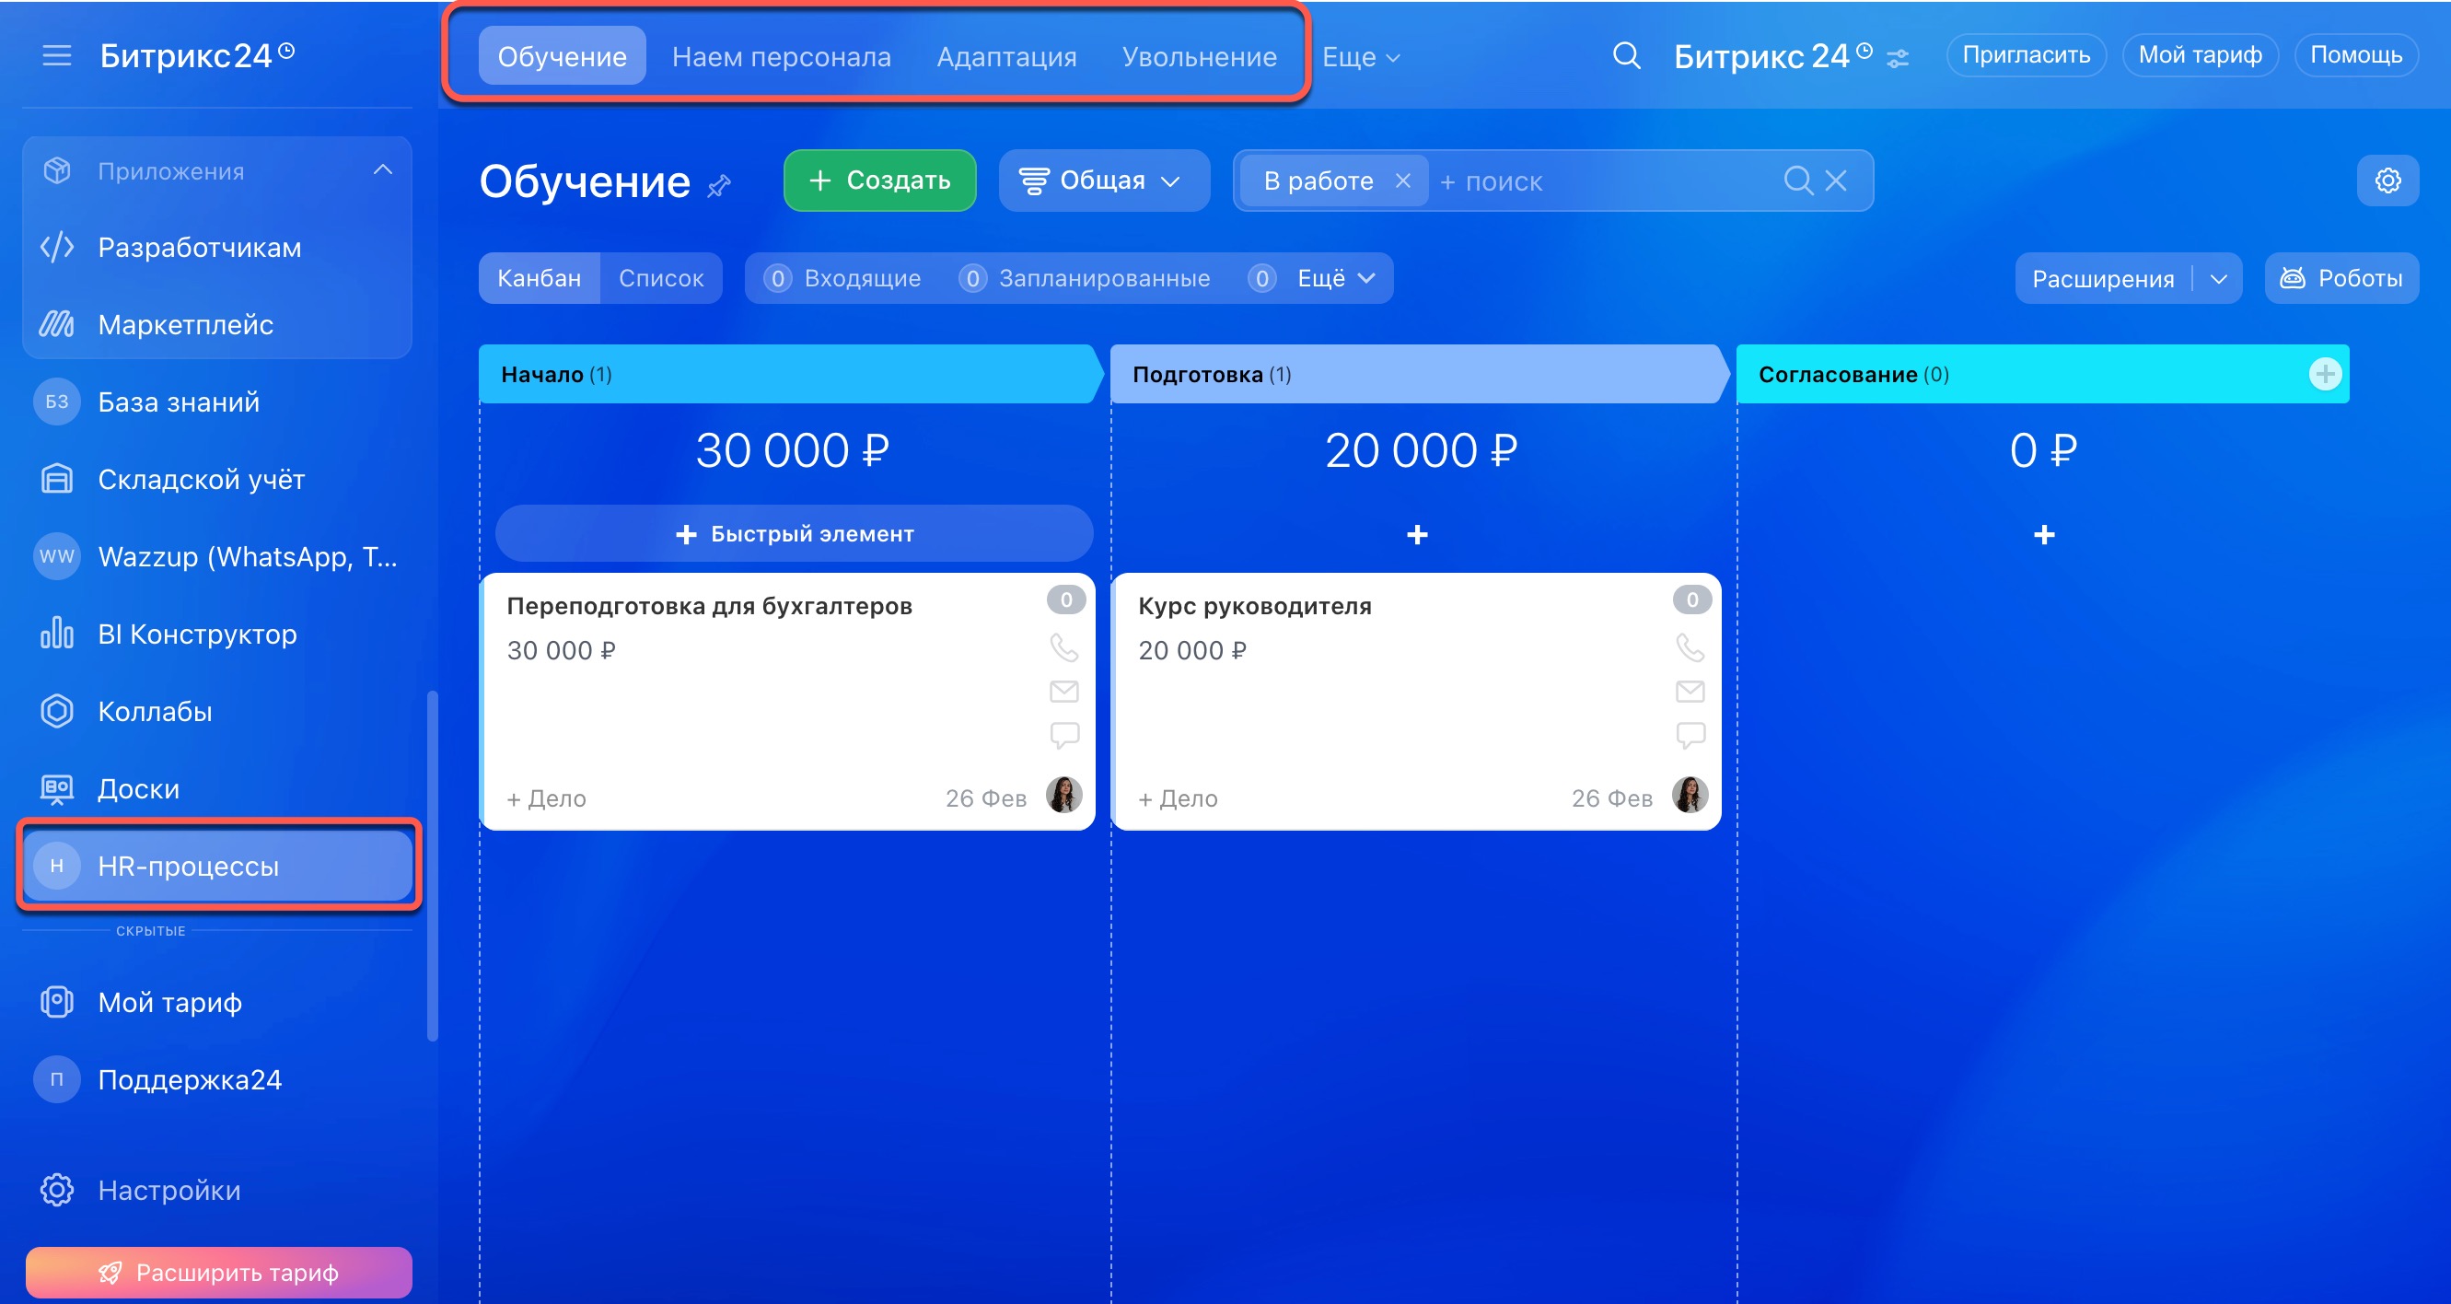Image resolution: width=2451 pixels, height=1304 pixels.
Task: Open the Еще dropdown in top menu
Action: (x=1361, y=57)
